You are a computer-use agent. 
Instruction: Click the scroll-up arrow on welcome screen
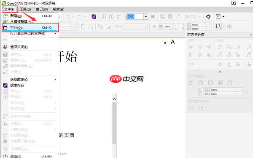click(x=114, y=99)
